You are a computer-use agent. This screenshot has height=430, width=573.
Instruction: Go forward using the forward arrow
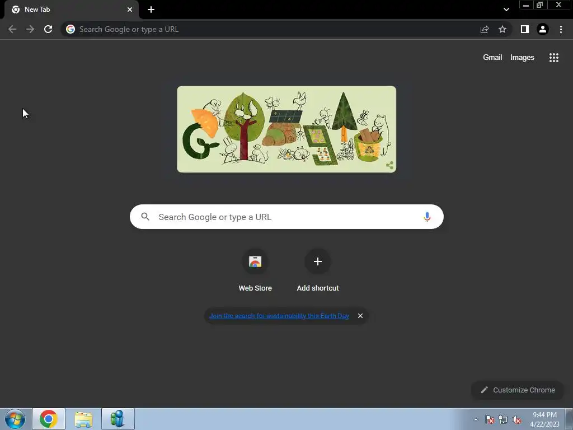[x=30, y=29]
